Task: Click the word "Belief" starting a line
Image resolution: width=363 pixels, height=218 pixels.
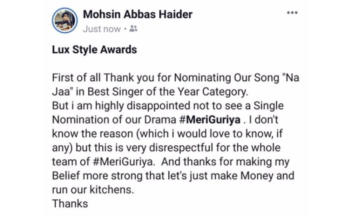Action: (65, 176)
